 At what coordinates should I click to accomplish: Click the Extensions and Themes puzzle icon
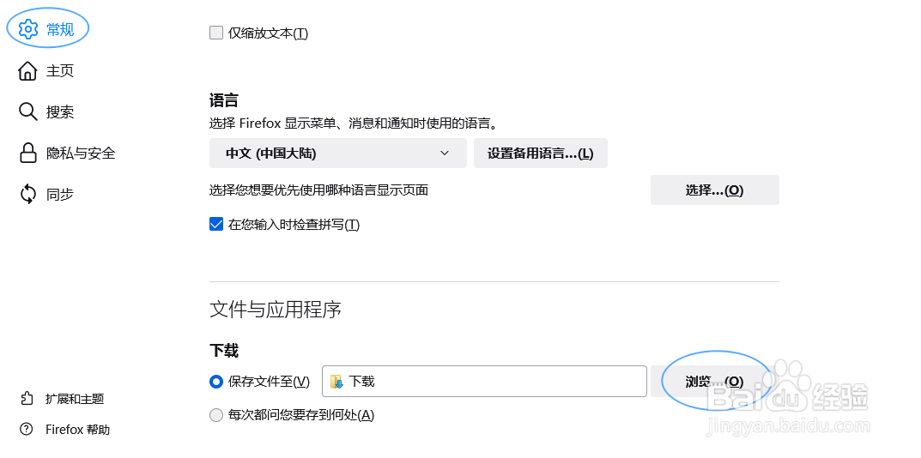pyautogui.click(x=27, y=399)
